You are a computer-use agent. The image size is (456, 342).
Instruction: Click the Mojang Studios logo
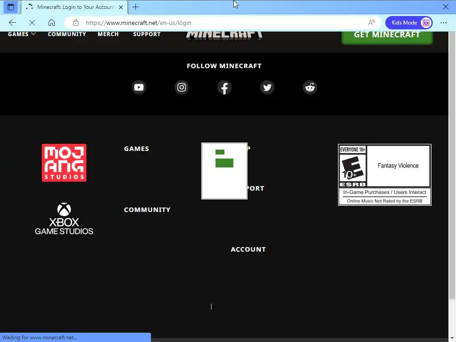coord(64,163)
